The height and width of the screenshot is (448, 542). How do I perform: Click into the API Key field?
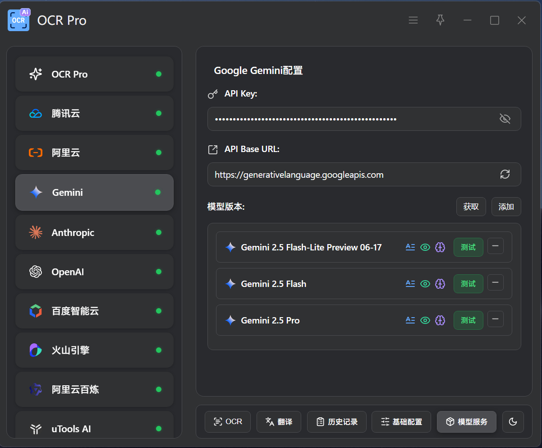364,119
